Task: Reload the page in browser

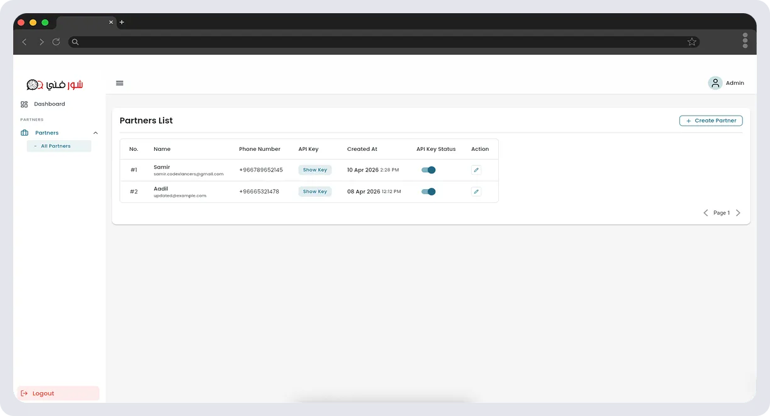Action: (x=56, y=41)
